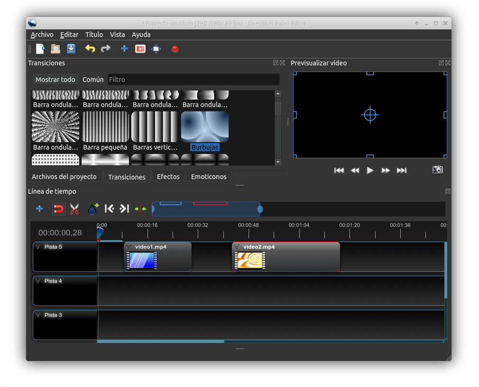This screenshot has height=387, width=479.
Task: Select the razor tool in the timeline
Action: click(x=74, y=208)
